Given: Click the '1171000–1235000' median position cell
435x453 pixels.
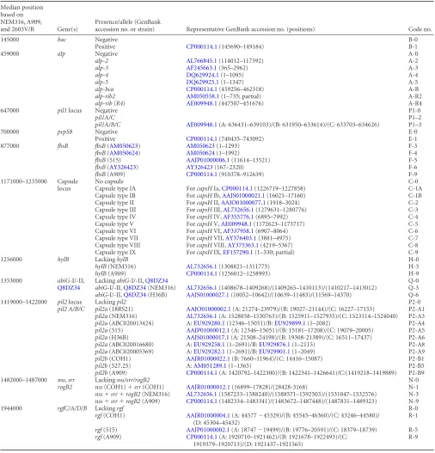Looking at the screenshot, I should click(24, 181).
